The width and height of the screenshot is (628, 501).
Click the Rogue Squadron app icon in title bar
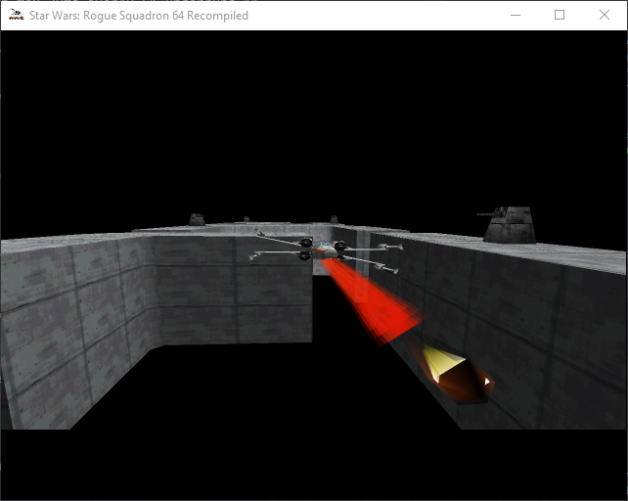pos(16,15)
